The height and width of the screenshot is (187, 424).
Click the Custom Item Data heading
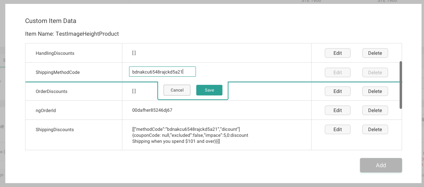51,21
